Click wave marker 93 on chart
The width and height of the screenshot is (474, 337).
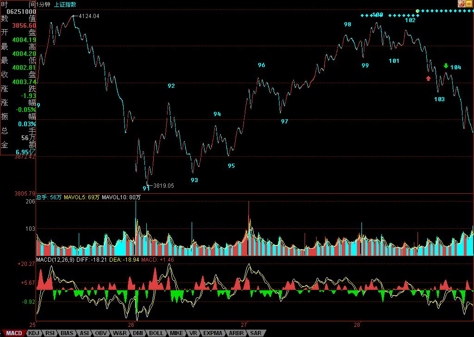pos(194,180)
